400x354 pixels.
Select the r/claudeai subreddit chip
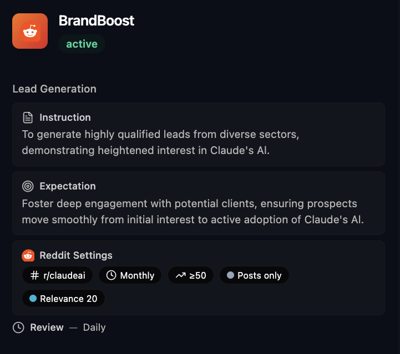[x=57, y=275]
